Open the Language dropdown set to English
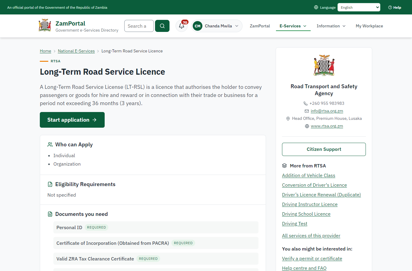This screenshot has width=412, height=271. pyautogui.click(x=359, y=7)
